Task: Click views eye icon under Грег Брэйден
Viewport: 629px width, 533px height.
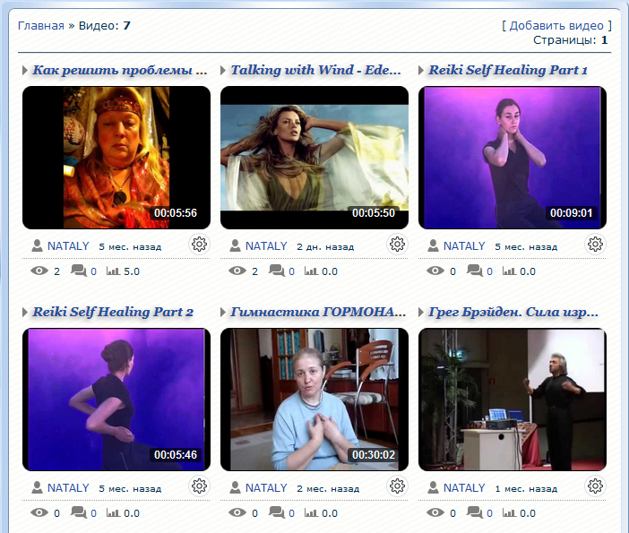Action: point(435,512)
